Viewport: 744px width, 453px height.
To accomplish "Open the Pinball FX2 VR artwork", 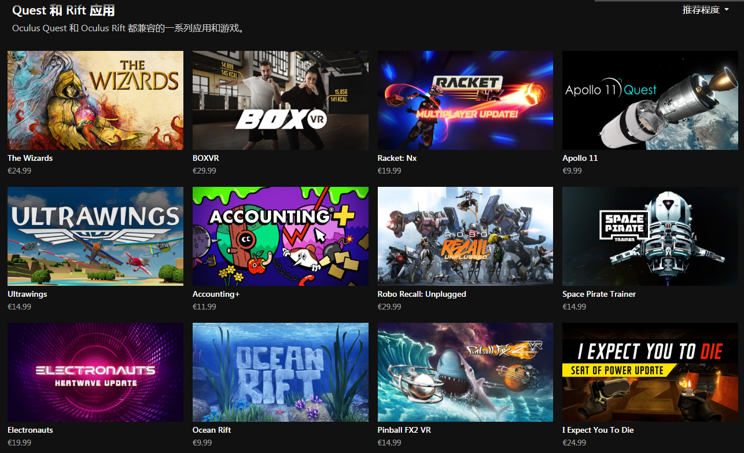I will click(465, 372).
